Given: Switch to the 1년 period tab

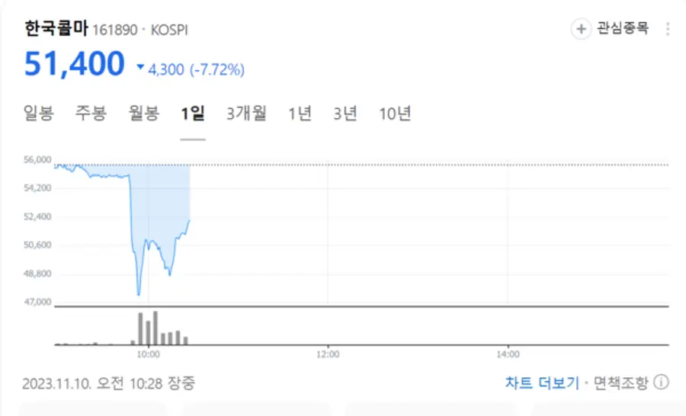Looking at the screenshot, I should (x=300, y=114).
